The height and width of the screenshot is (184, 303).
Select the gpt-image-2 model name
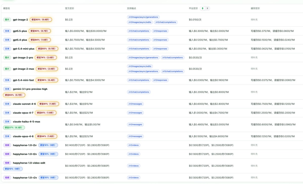click(x=20, y=20)
